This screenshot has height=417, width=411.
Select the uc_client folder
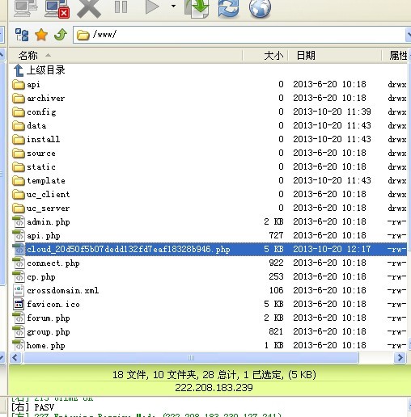(x=208, y=194)
